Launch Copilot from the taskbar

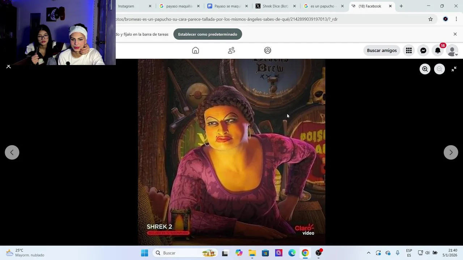click(239, 253)
